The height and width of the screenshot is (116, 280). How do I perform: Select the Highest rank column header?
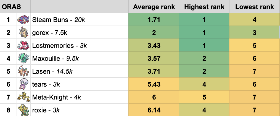204,7
